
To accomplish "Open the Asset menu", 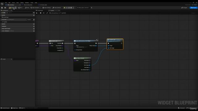I will coord(13,3).
